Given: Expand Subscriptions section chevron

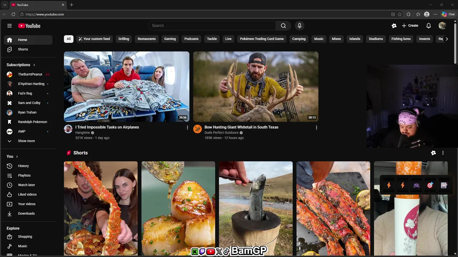Looking at the screenshot, I should tap(34, 65).
